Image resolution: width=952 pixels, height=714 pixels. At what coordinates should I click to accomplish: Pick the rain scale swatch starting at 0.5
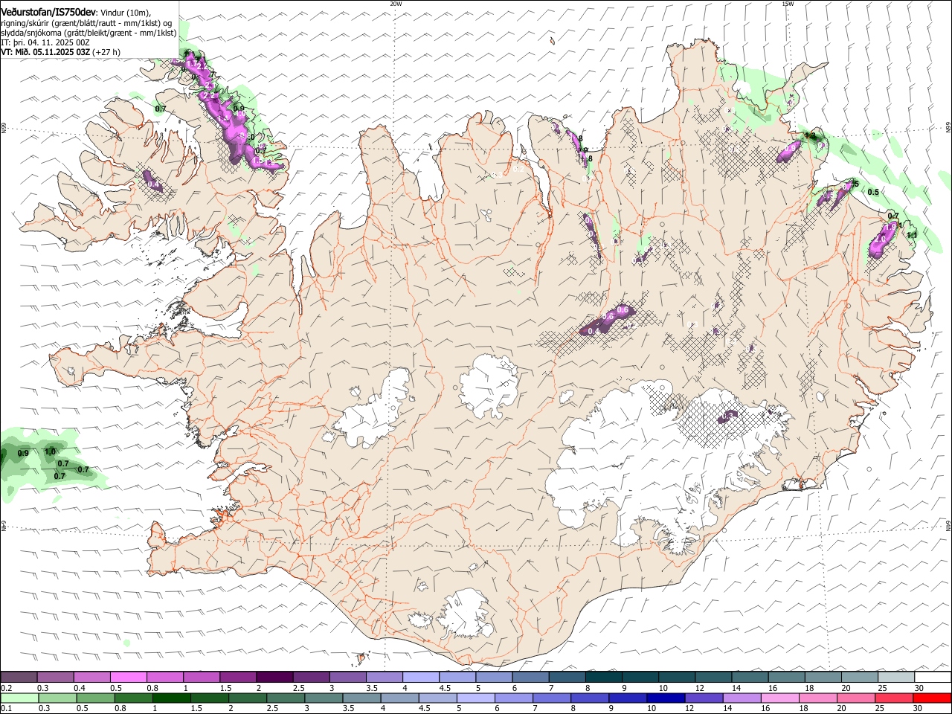95,698
